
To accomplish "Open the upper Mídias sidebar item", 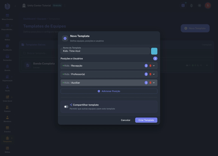I will (x=7, y=37).
